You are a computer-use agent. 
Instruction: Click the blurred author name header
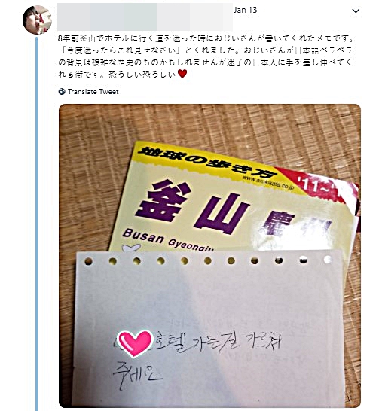[145, 17]
